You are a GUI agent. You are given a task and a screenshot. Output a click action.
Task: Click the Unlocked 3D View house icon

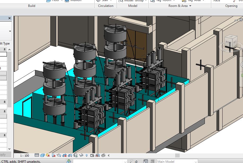point(76,155)
